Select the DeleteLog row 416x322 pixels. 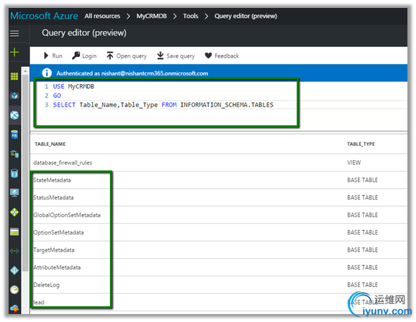coord(219,285)
